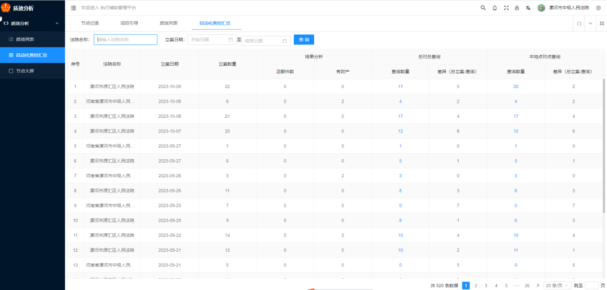
Task: Click the user avatar image
Action: (541, 8)
